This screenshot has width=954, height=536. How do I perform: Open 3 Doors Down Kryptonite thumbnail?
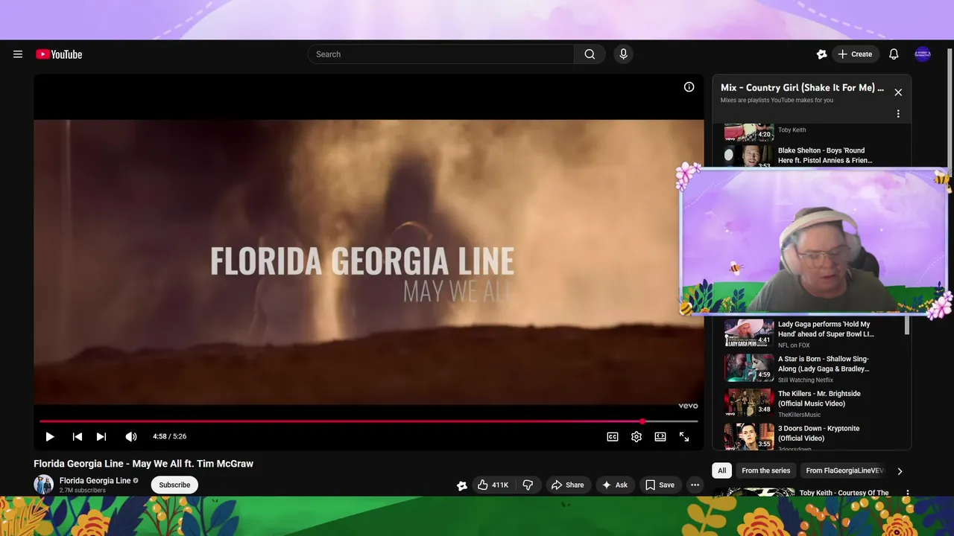coord(749,437)
